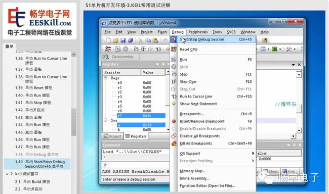This screenshot has height=194, width=329.
Task: Open sidebar step '1.39. 单击 Reset 按钮'
Action: pos(34,88)
